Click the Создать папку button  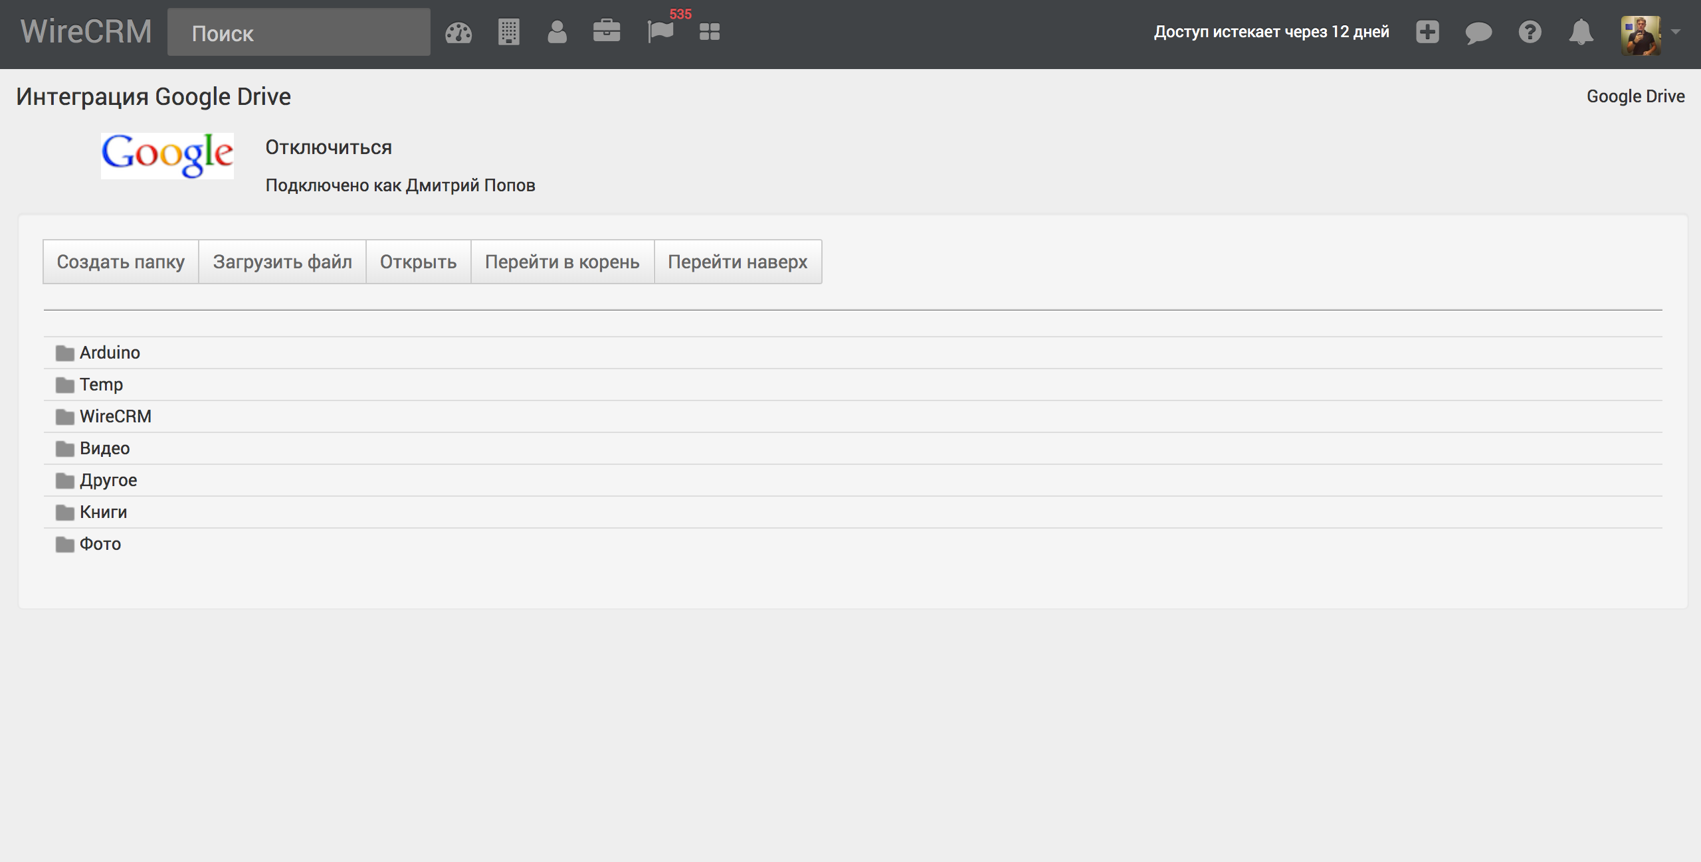121,262
